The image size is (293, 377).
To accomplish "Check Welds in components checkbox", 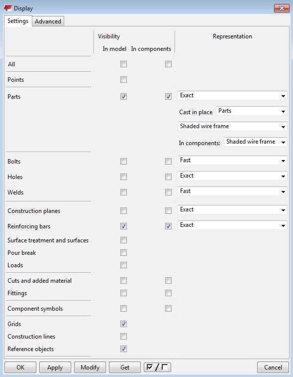I will click(168, 192).
